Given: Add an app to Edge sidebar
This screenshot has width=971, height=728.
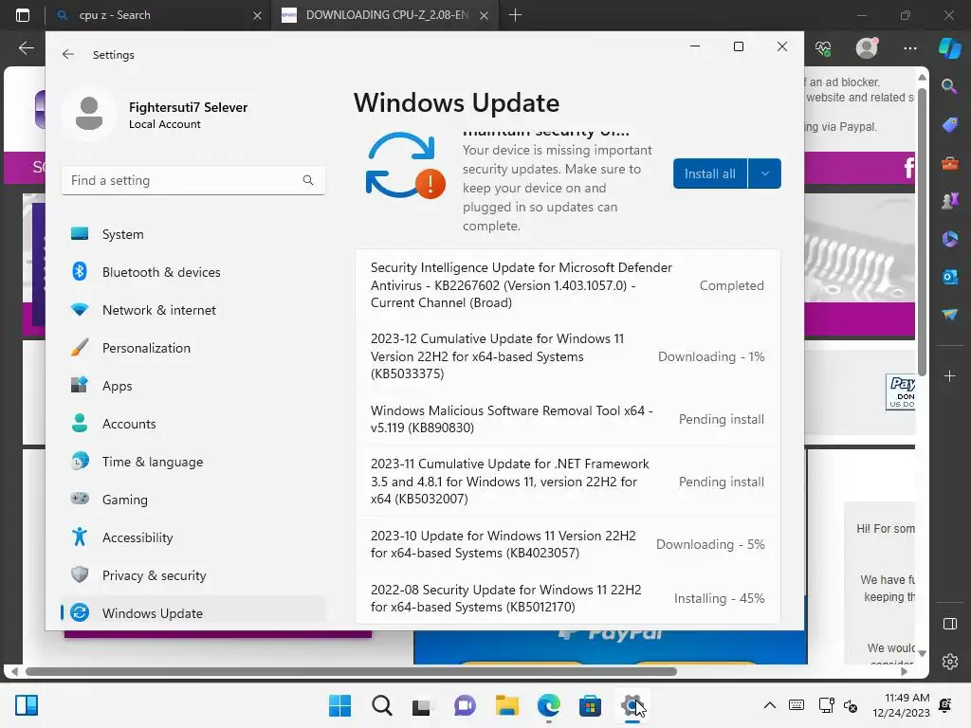Looking at the screenshot, I should point(949,375).
